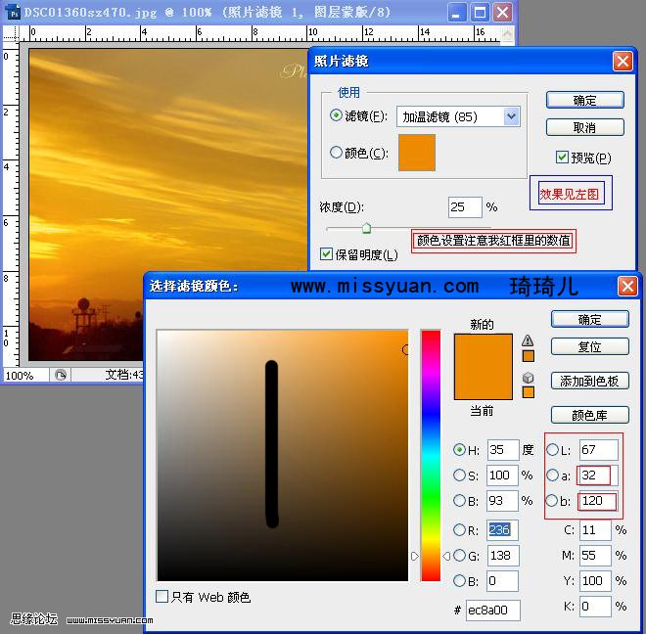Viewport: 646px width, 634px height.
Task: Click the non-web-safe color cube icon
Action: [528, 378]
